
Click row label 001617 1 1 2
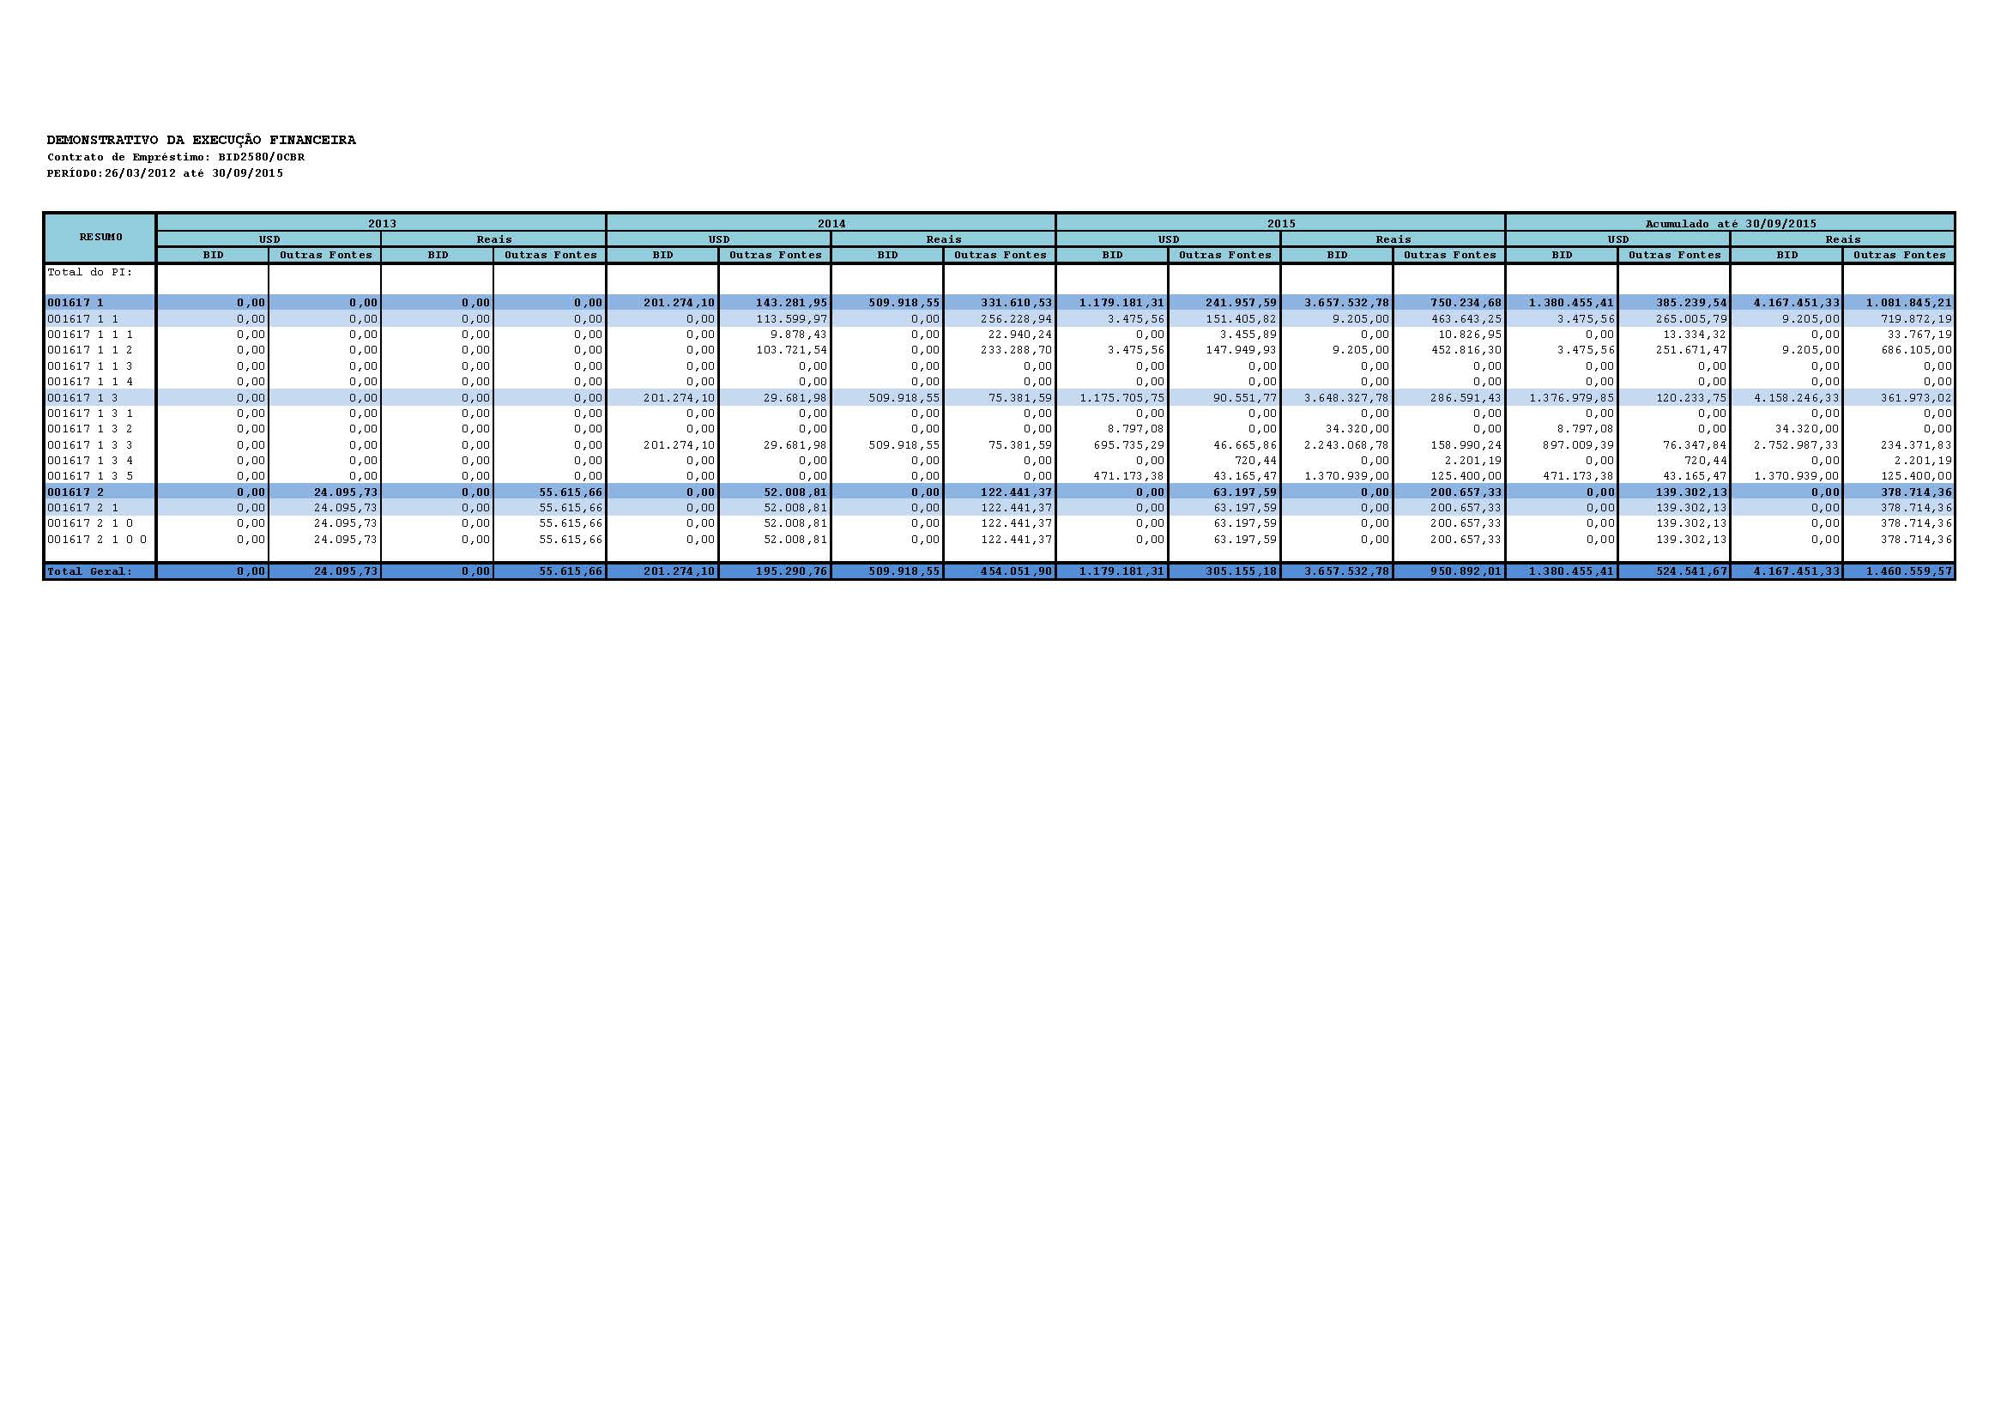tap(90, 349)
